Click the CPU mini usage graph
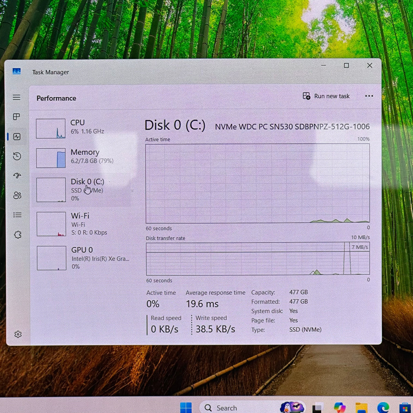Image resolution: width=413 pixels, height=413 pixels. coord(51,128)
